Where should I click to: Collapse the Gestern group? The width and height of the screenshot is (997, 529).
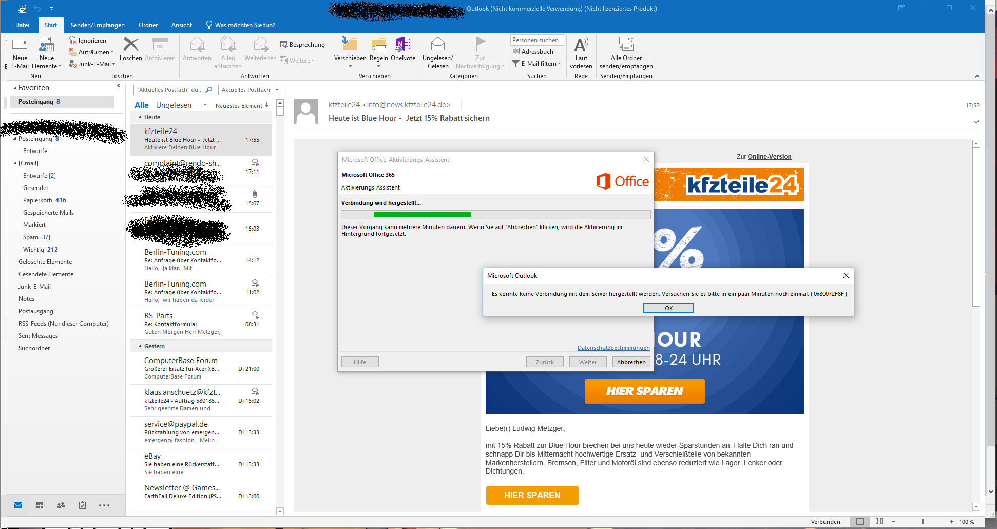point(140,346)
